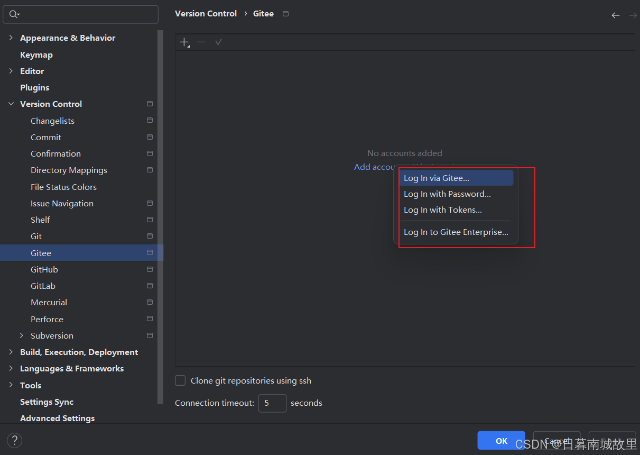Expand Build, Execution, Deployment section

coord(11,352)
